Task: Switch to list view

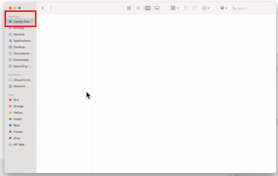Action: (x=138, y=8)
